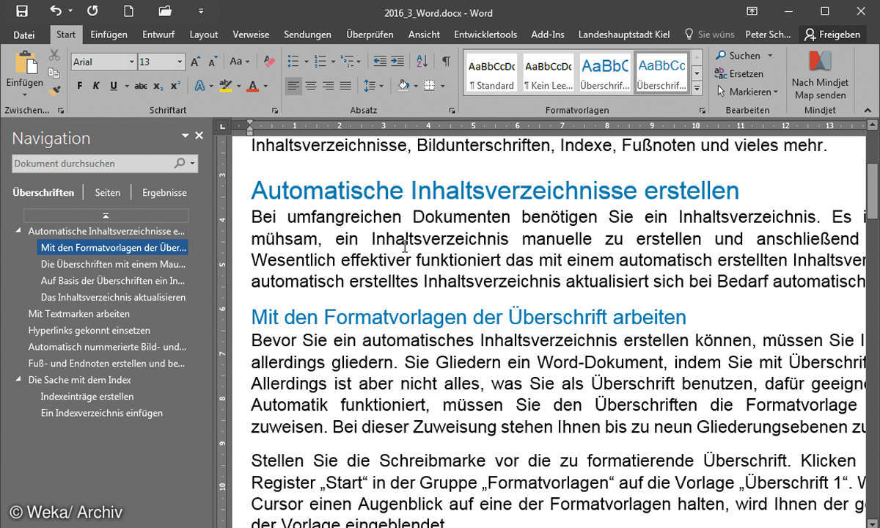
Task: Click the Redo icon in title bar
Action: tap(92, 11)
